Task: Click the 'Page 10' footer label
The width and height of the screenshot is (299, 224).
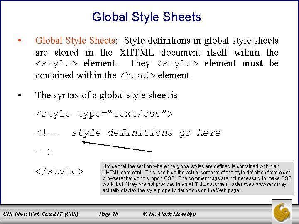Action: point(108,214)
